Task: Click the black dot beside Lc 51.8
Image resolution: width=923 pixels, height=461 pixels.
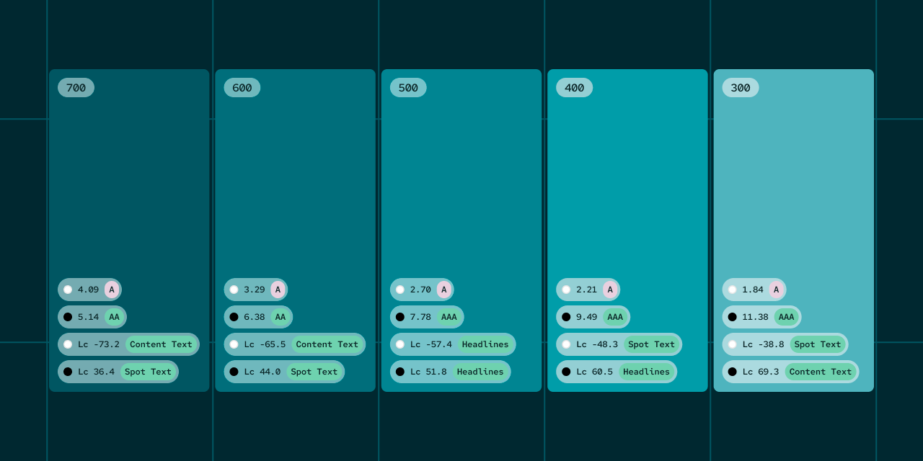Action: tap(400, 372)
